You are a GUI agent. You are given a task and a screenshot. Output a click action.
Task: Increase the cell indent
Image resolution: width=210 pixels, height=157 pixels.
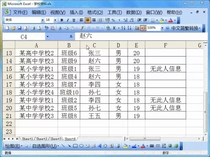[145, 20]
